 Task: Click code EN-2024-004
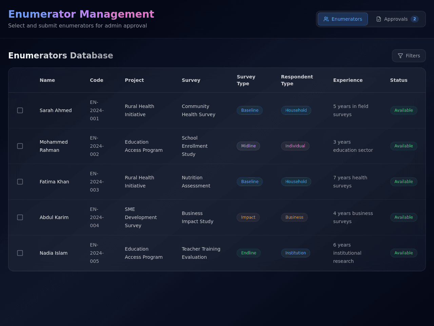click(97, 217)
